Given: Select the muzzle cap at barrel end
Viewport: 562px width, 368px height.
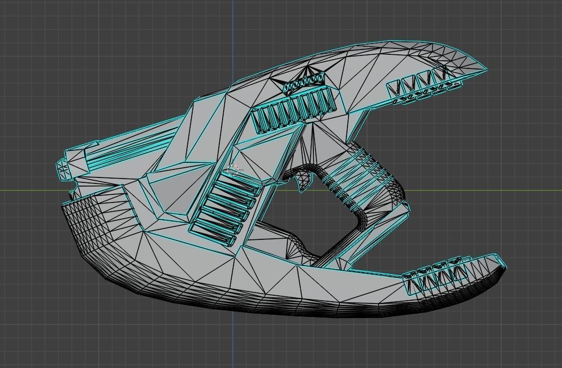Looking at the screenshot, I should [x=64, y=169].
